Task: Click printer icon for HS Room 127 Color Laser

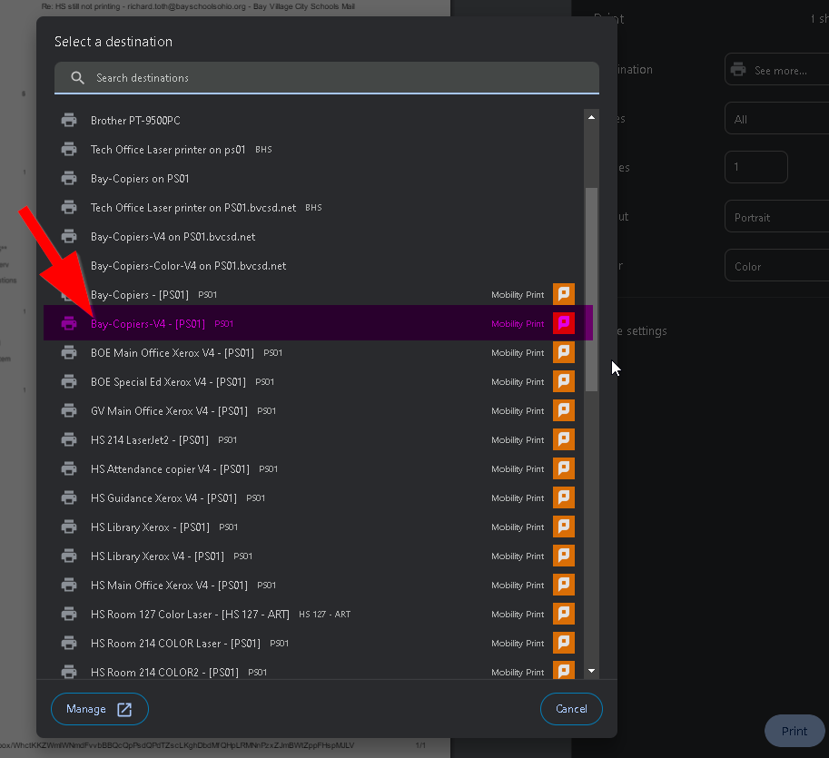Action: [69, 615]
